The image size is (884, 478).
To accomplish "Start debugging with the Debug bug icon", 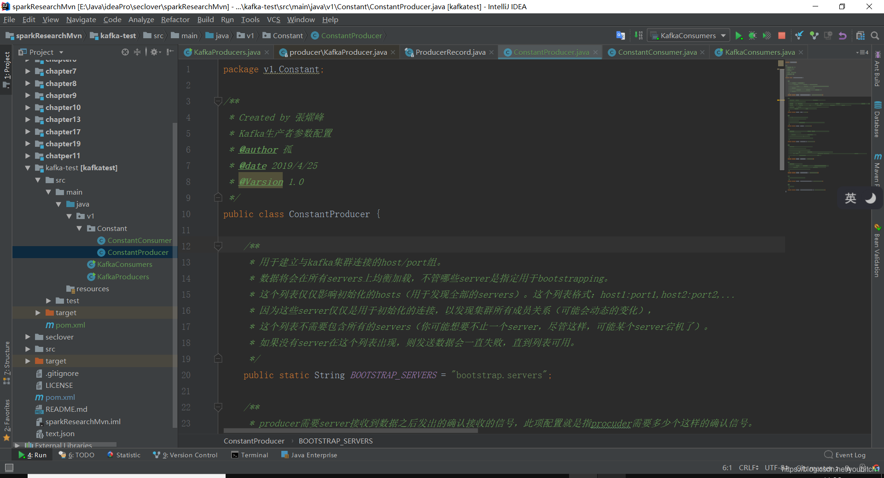I will click(752, 35).
